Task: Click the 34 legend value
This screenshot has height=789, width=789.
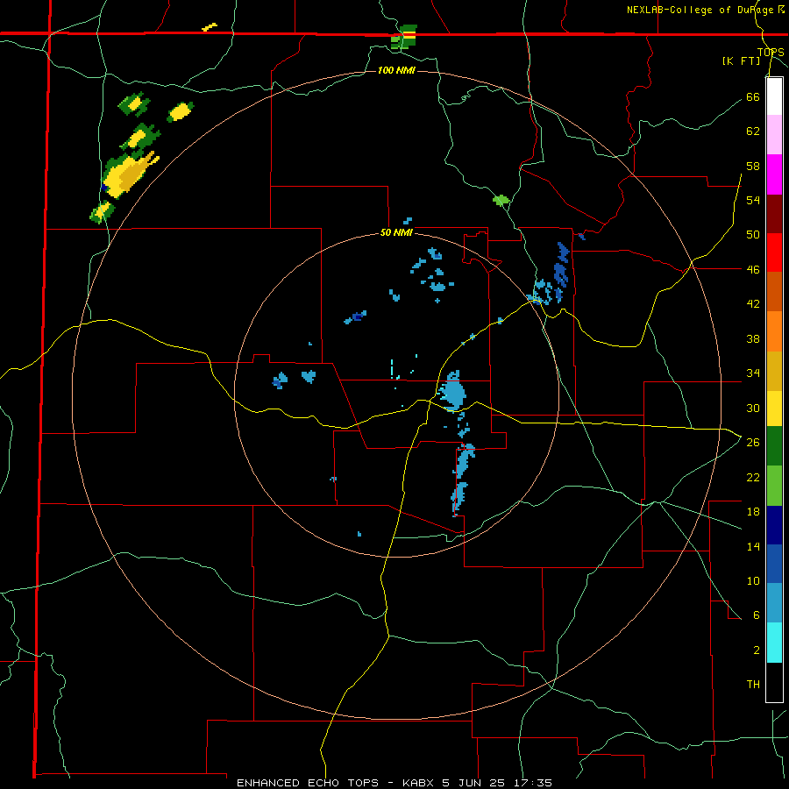Action: [x=753, y=373]
